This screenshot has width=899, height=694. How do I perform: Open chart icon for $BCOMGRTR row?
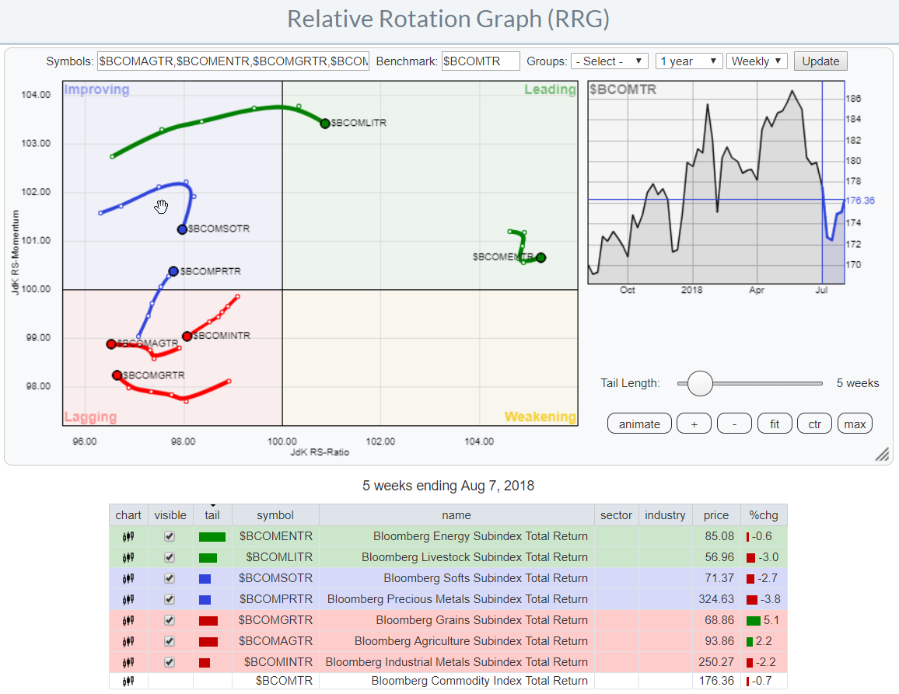tap(128, 620)
